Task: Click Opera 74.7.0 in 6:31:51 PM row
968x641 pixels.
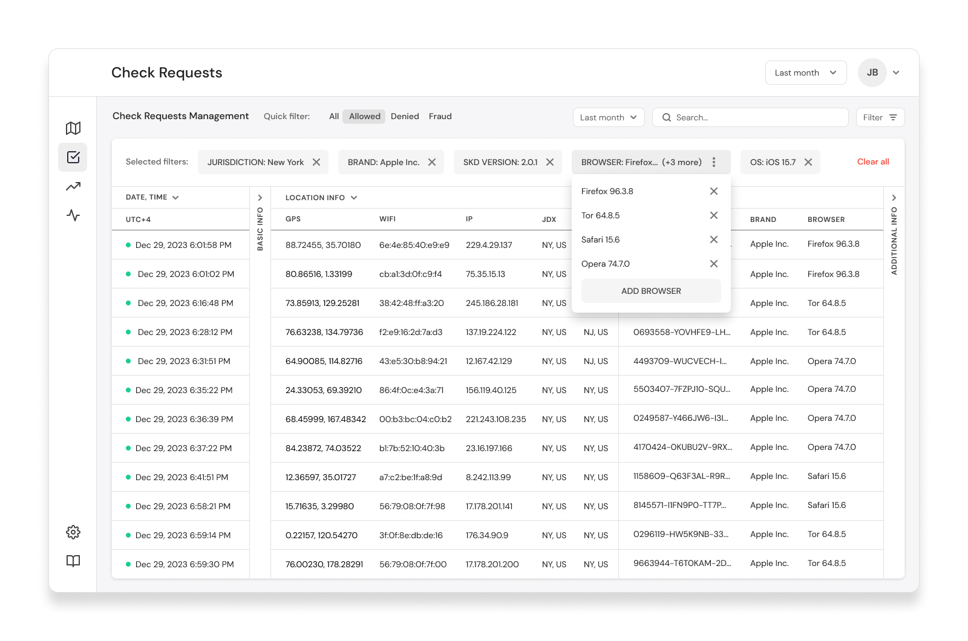Action: 831,361
